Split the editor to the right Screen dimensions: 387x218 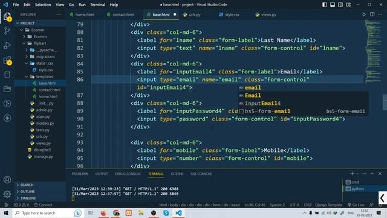point(372,15)
